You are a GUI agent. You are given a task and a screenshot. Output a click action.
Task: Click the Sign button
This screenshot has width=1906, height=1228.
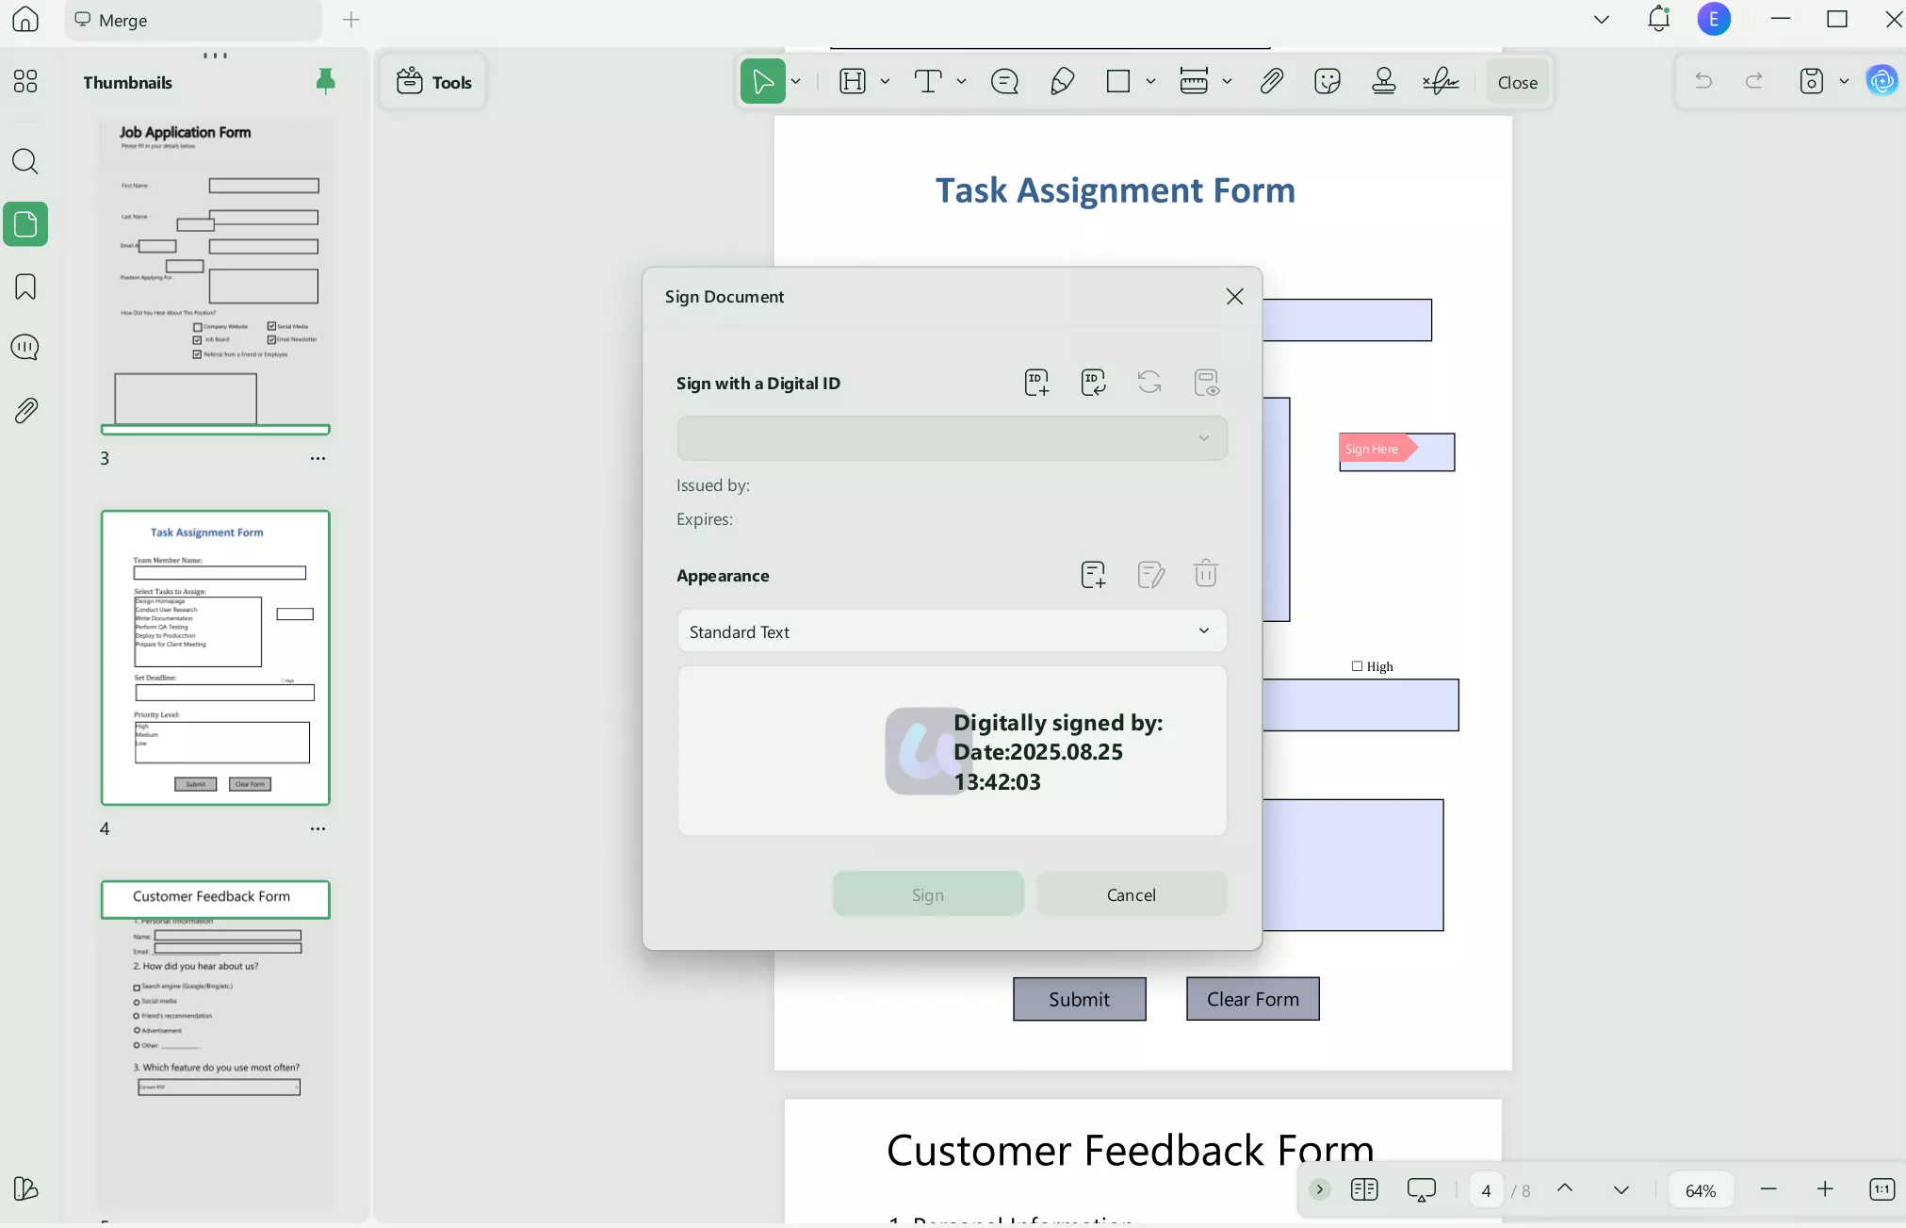(x=928, y=894)
